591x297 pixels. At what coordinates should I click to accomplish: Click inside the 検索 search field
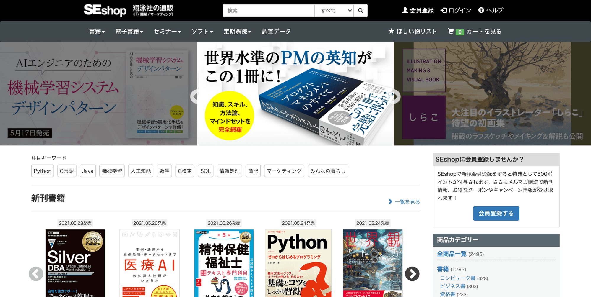[x=268, y=11]
